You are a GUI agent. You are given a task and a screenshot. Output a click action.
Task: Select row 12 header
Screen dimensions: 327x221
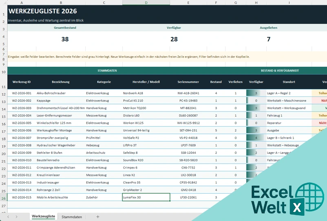pos(4,94)
